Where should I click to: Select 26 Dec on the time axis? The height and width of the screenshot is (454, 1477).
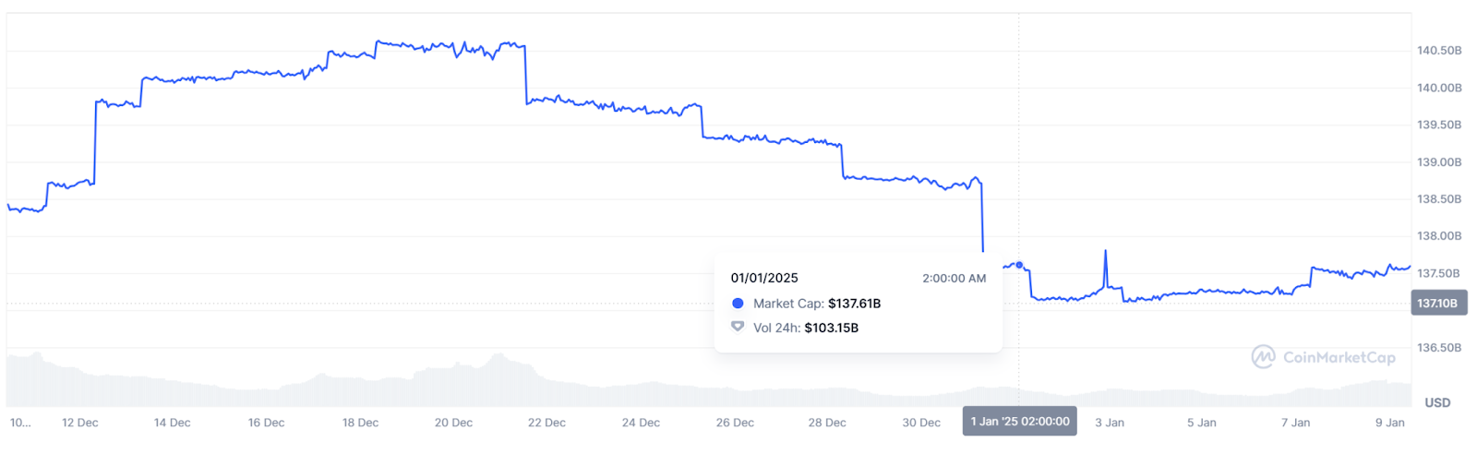click(x=735, y=423)
